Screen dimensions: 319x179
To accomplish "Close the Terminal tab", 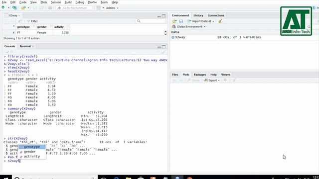I will tap(33, 46).
